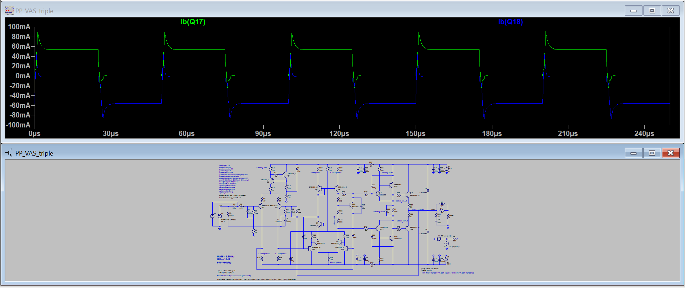The height and width of the screenshot is (288, 685).
Task: Select transistor Q17 in the schematic
Action: coord(407,195)
